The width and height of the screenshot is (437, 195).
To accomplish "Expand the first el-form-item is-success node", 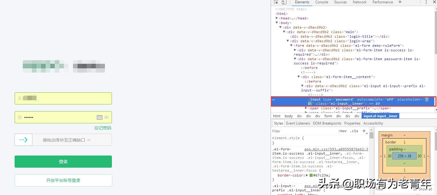I will point(295,50).
